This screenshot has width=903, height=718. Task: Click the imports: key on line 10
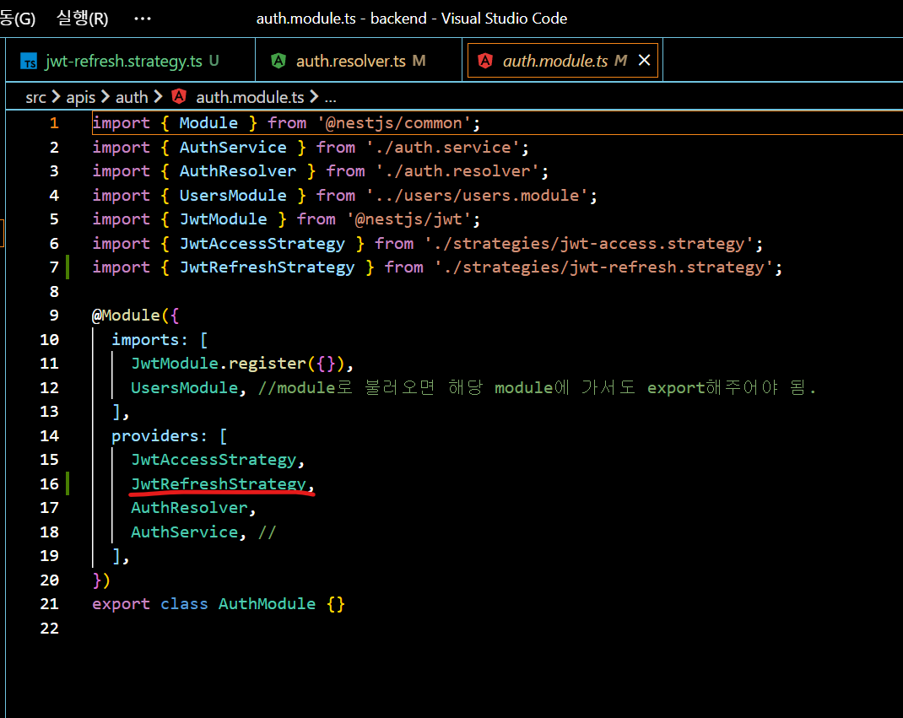tap(149, 340)
